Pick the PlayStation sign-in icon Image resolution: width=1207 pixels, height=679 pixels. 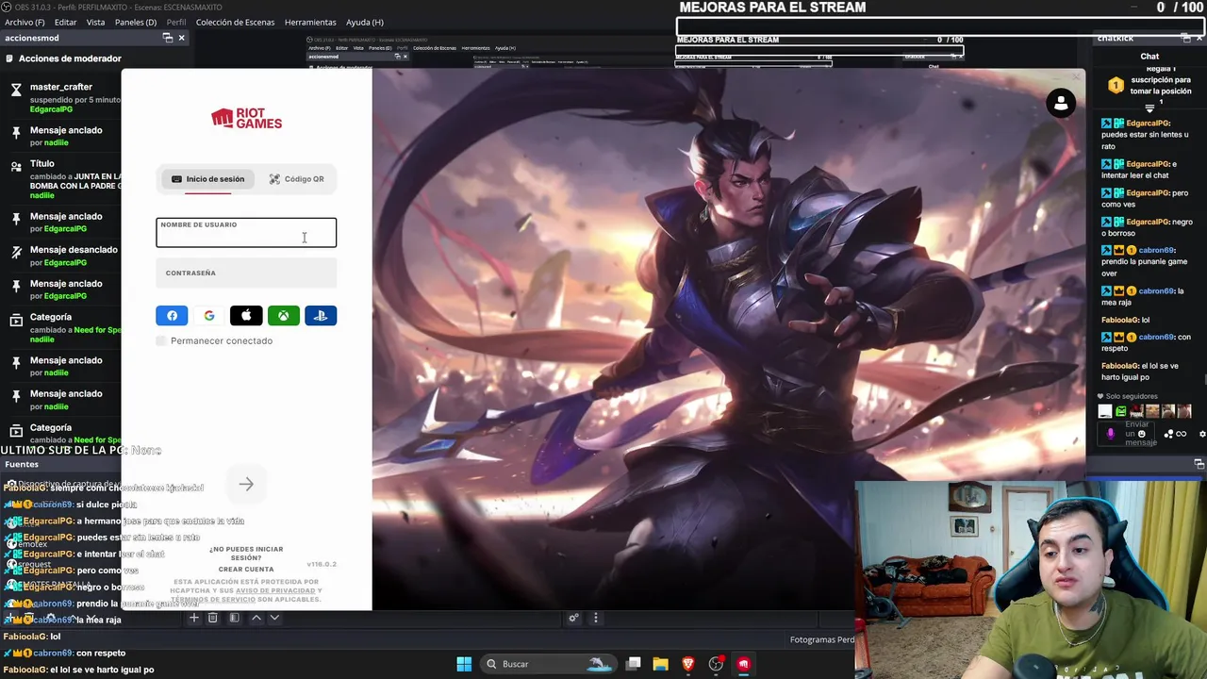pos(321,316)
